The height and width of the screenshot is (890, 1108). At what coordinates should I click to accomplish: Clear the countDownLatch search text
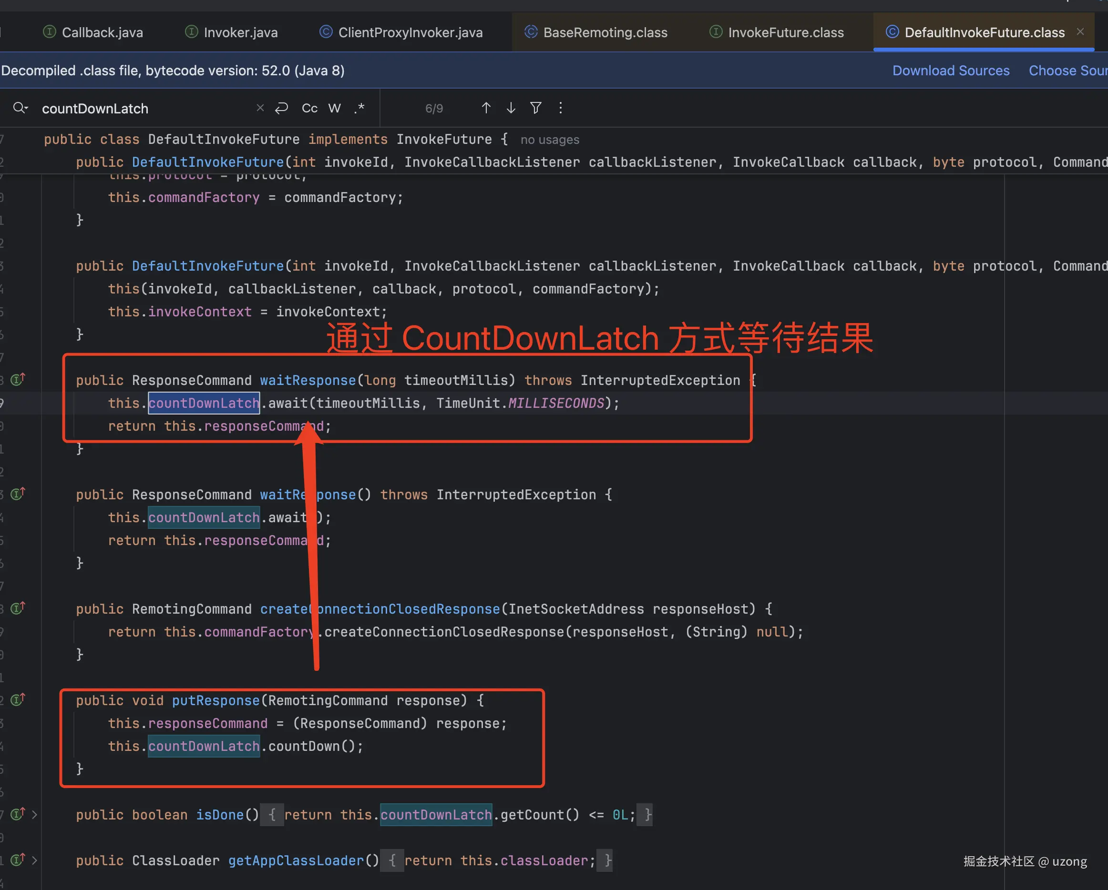(260, 108)
